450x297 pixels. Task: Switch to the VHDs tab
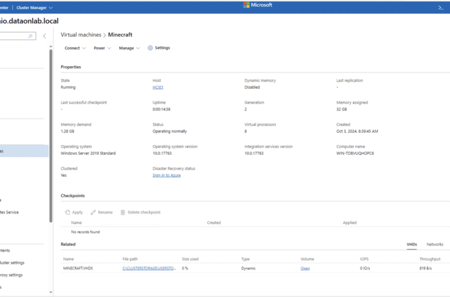click(411, 244)
